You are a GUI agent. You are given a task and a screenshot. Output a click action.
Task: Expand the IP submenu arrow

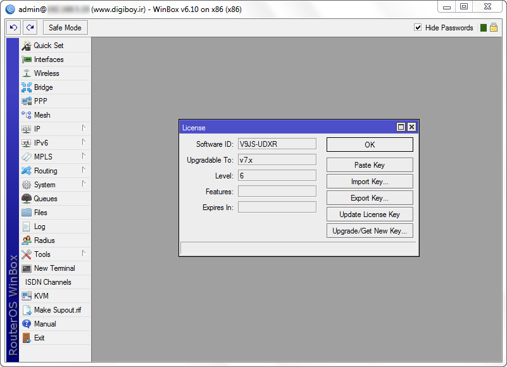click(84, 128)
